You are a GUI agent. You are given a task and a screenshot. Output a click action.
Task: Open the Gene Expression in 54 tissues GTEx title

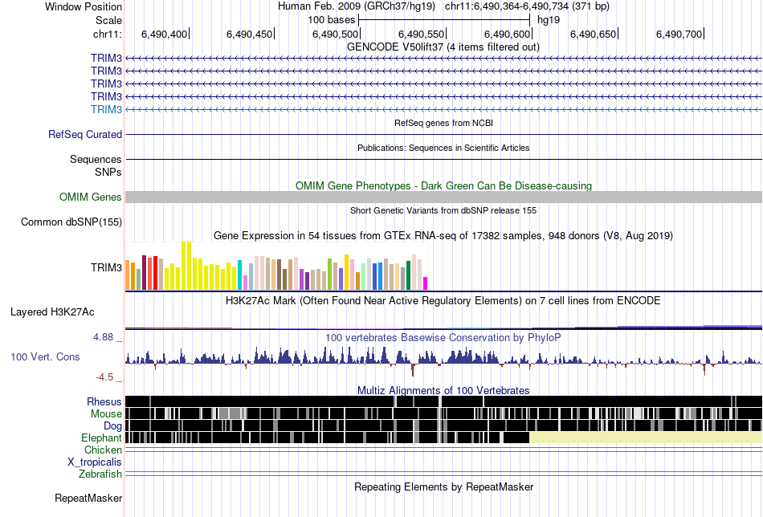tap(443, 236)
